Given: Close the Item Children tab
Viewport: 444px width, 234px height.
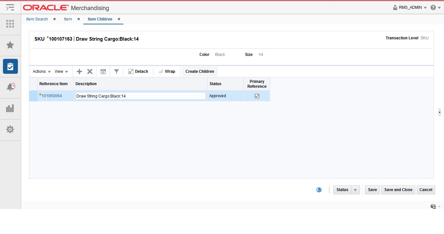Looking at the screenshot, I should click(119, 19).
